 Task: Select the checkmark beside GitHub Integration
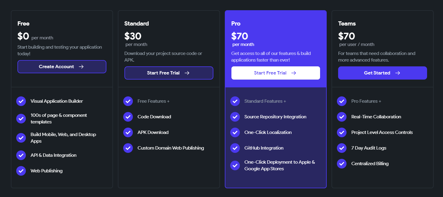[x=235, y=148]
